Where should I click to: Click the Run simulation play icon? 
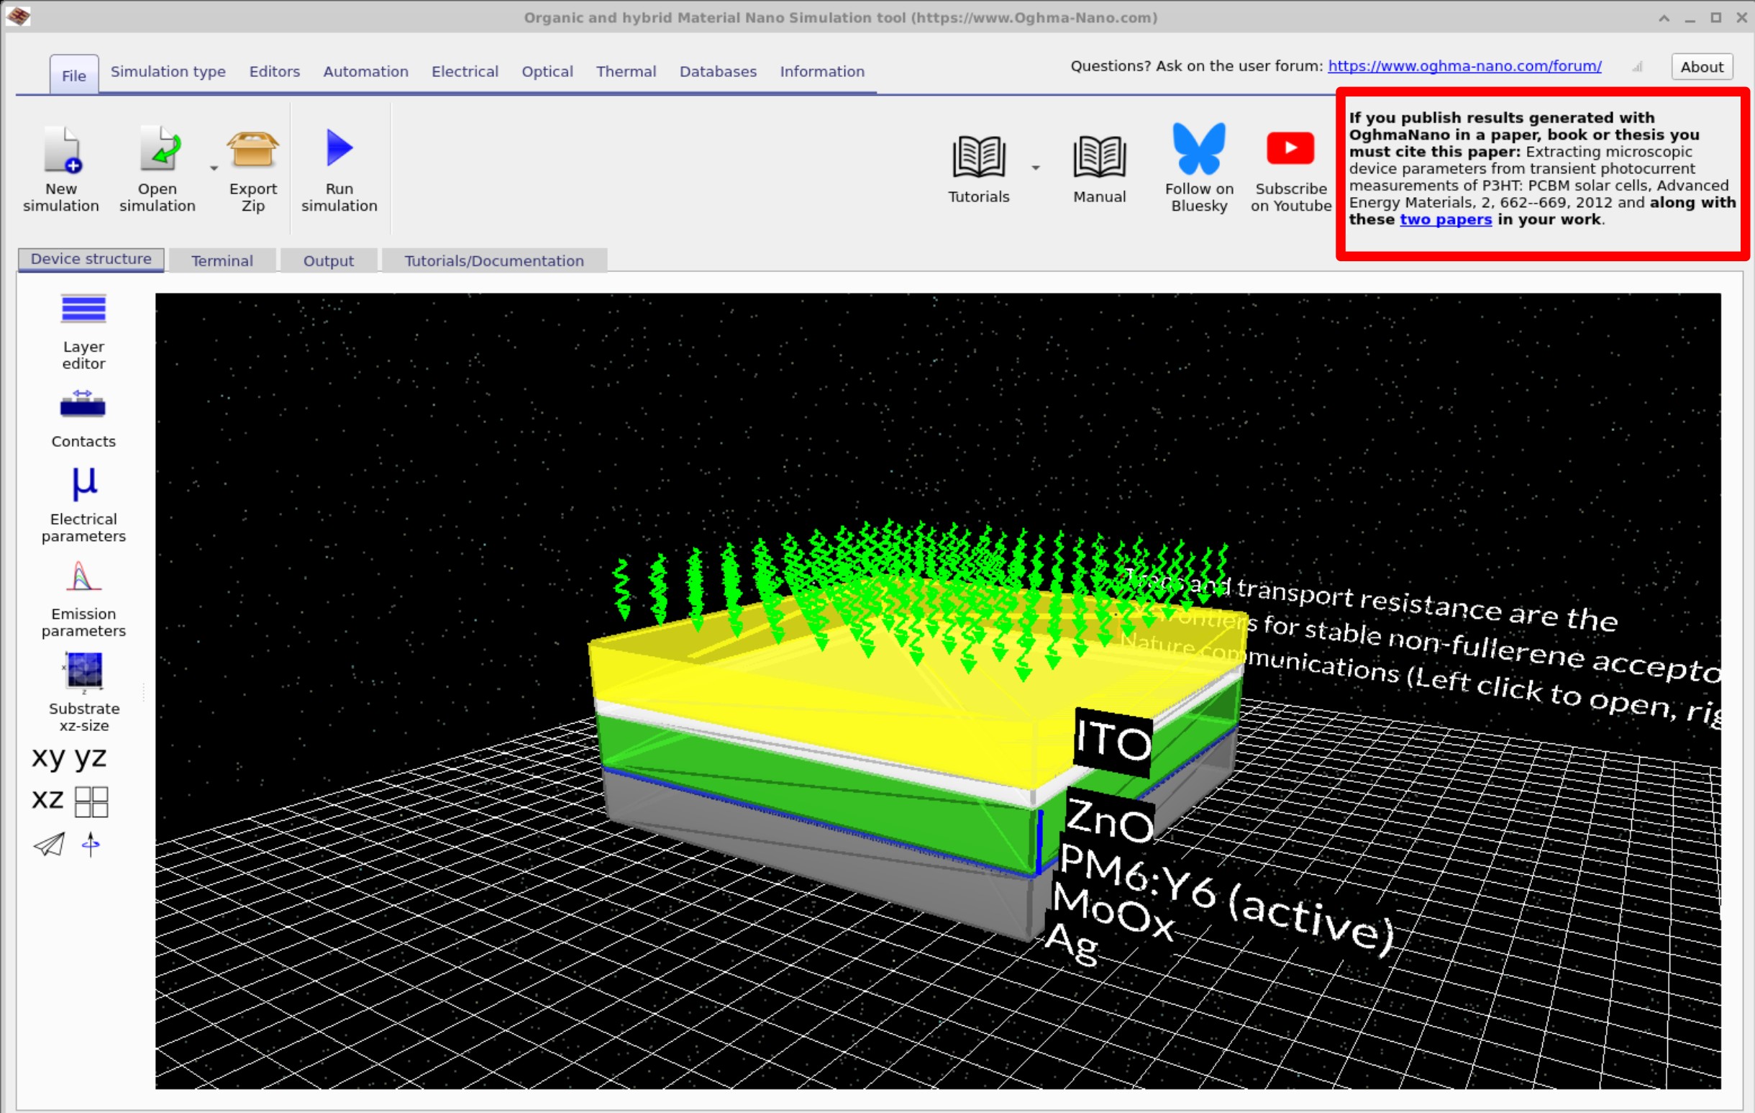[339, 149]
